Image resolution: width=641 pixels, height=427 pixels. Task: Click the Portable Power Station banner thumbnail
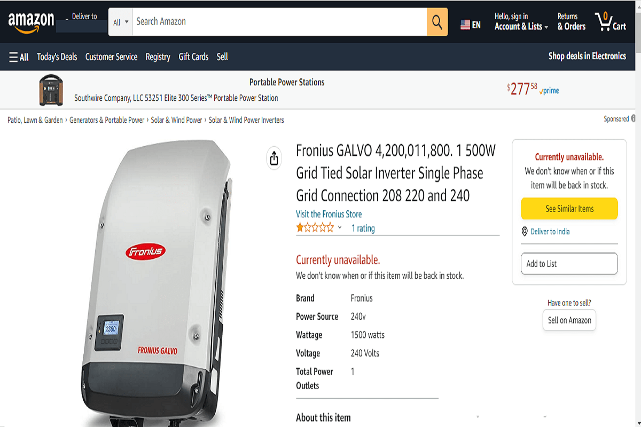click(51, 89)
